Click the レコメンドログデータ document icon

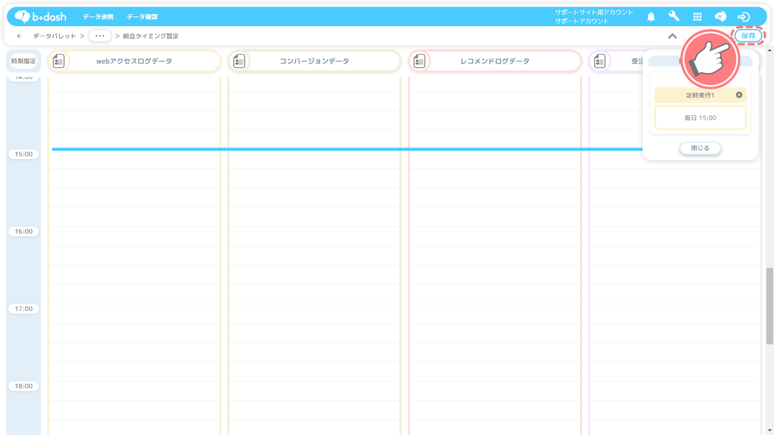(x=419, y=61)
